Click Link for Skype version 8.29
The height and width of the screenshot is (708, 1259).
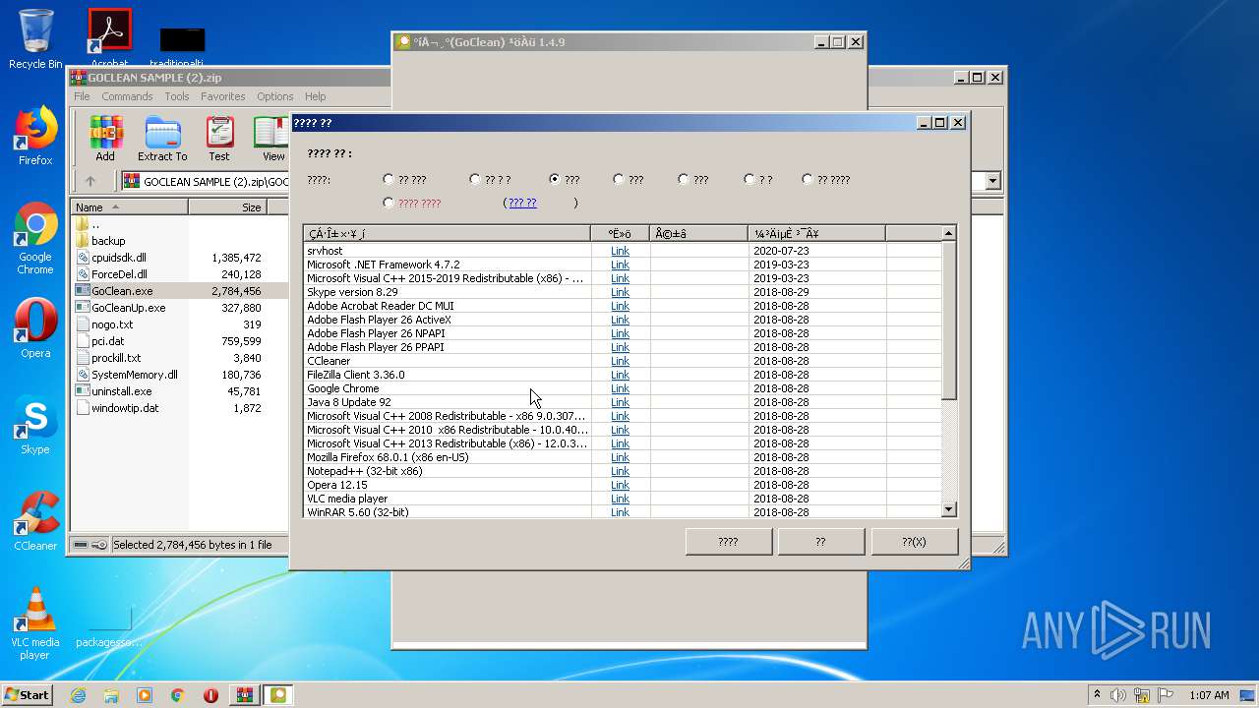click(x=620, y=292)
